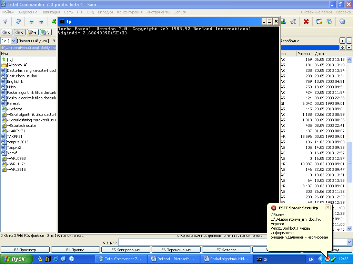
Task: Open the Инструменты menu
Action: pyautogui.click(x=158, y=12)
